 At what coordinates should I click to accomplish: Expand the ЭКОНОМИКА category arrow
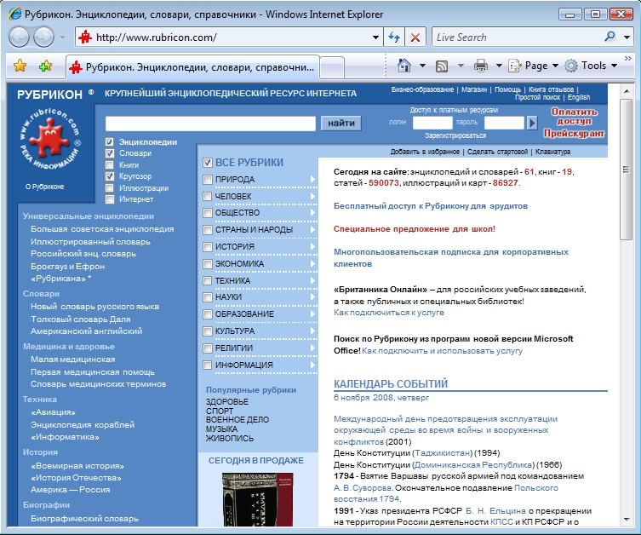[312, 264]
